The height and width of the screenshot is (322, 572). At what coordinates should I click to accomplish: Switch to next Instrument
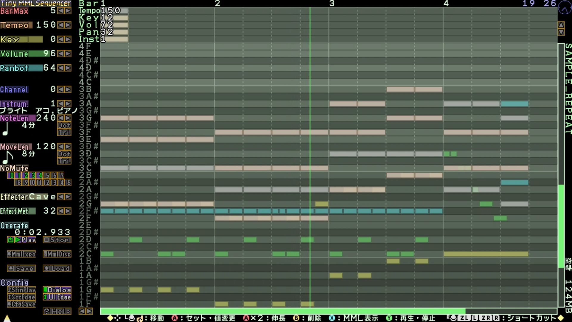(68, 104)
